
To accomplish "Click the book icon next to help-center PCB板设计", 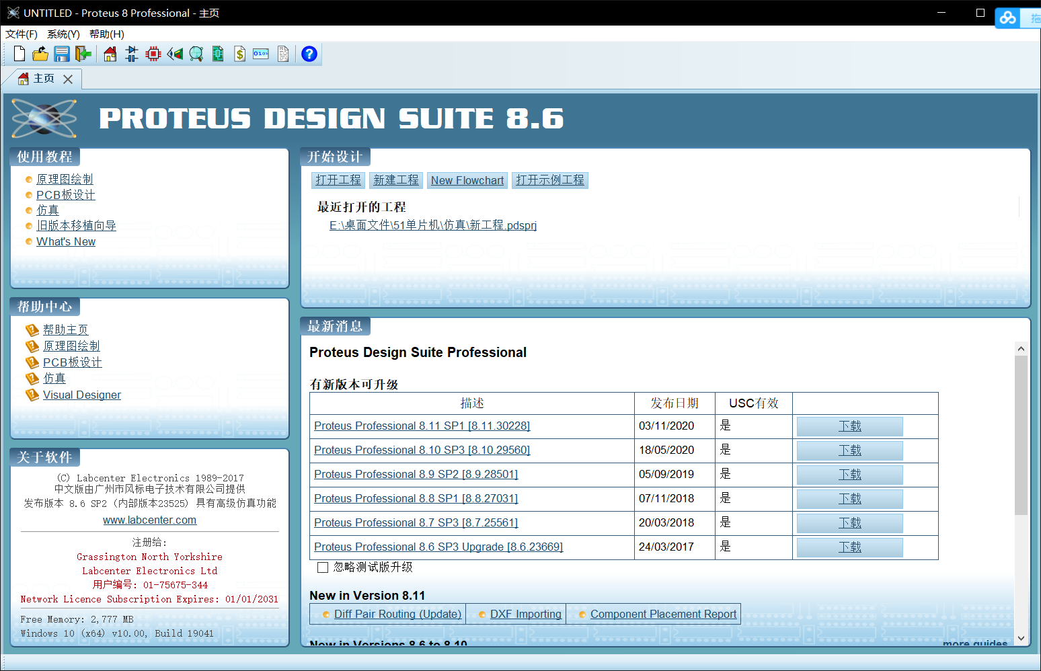I will tap(32, 362).
